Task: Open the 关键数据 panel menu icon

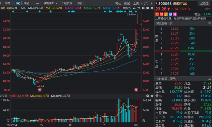Action: point(210,79)
